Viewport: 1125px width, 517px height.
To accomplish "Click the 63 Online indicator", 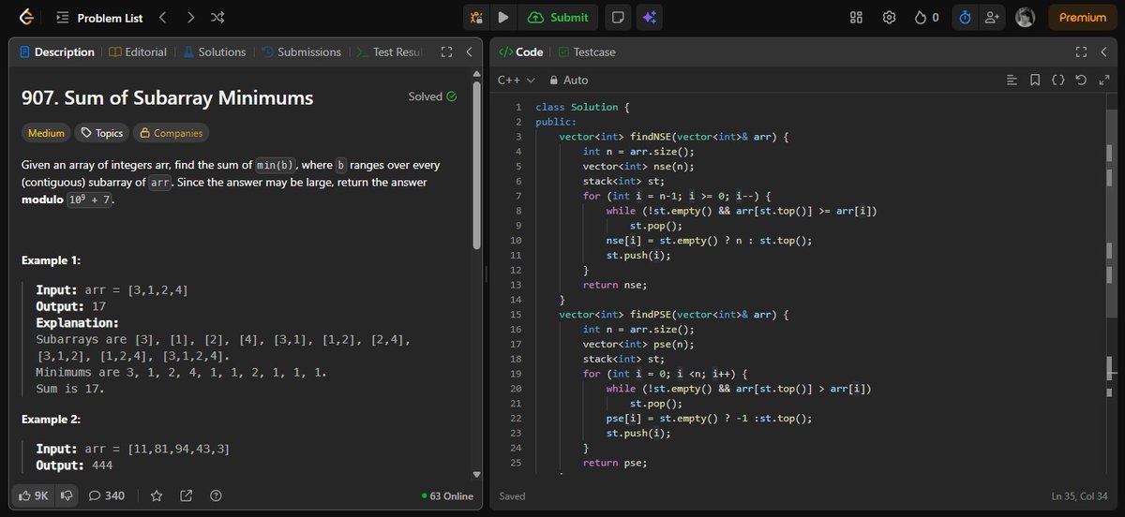I will tap(447, 495).
